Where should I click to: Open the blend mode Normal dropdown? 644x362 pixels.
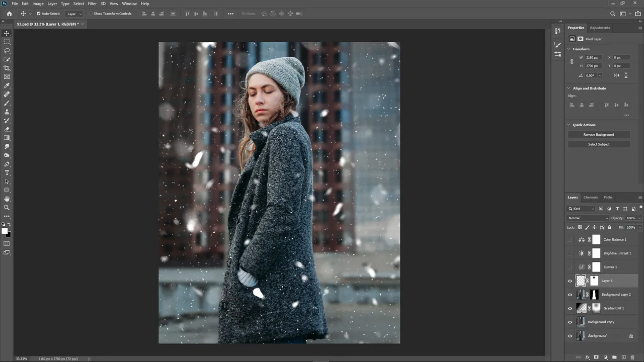tap(588, 218)
